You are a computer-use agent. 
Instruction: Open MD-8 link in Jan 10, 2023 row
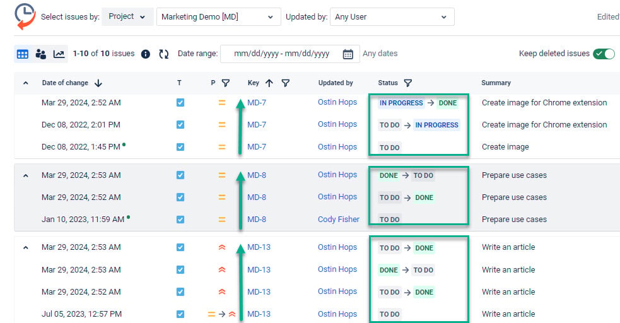257,220
